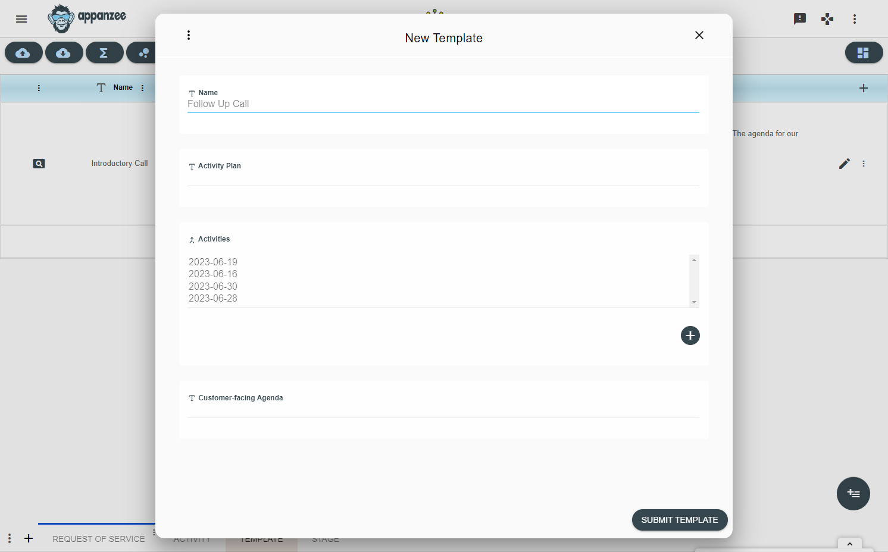Focus the Customer-facing Agenda field
Viewport: 888px width, 552px height.
pos(443,410)
